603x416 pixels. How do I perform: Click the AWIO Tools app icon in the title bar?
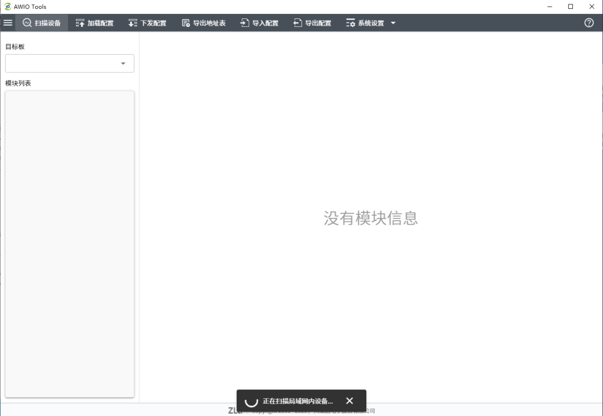click(x=8, y=7)
